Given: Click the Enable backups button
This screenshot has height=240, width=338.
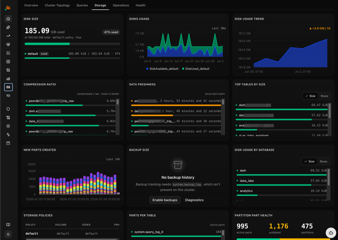Looking at the screenshot, I should pos(165,200).
